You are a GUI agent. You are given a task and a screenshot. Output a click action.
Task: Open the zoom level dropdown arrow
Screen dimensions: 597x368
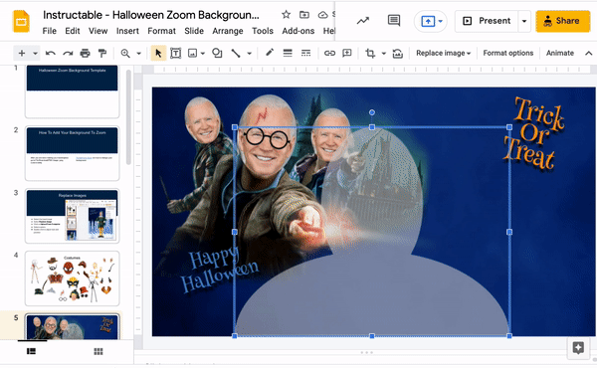pyautogui.click(x=139, y=54)
